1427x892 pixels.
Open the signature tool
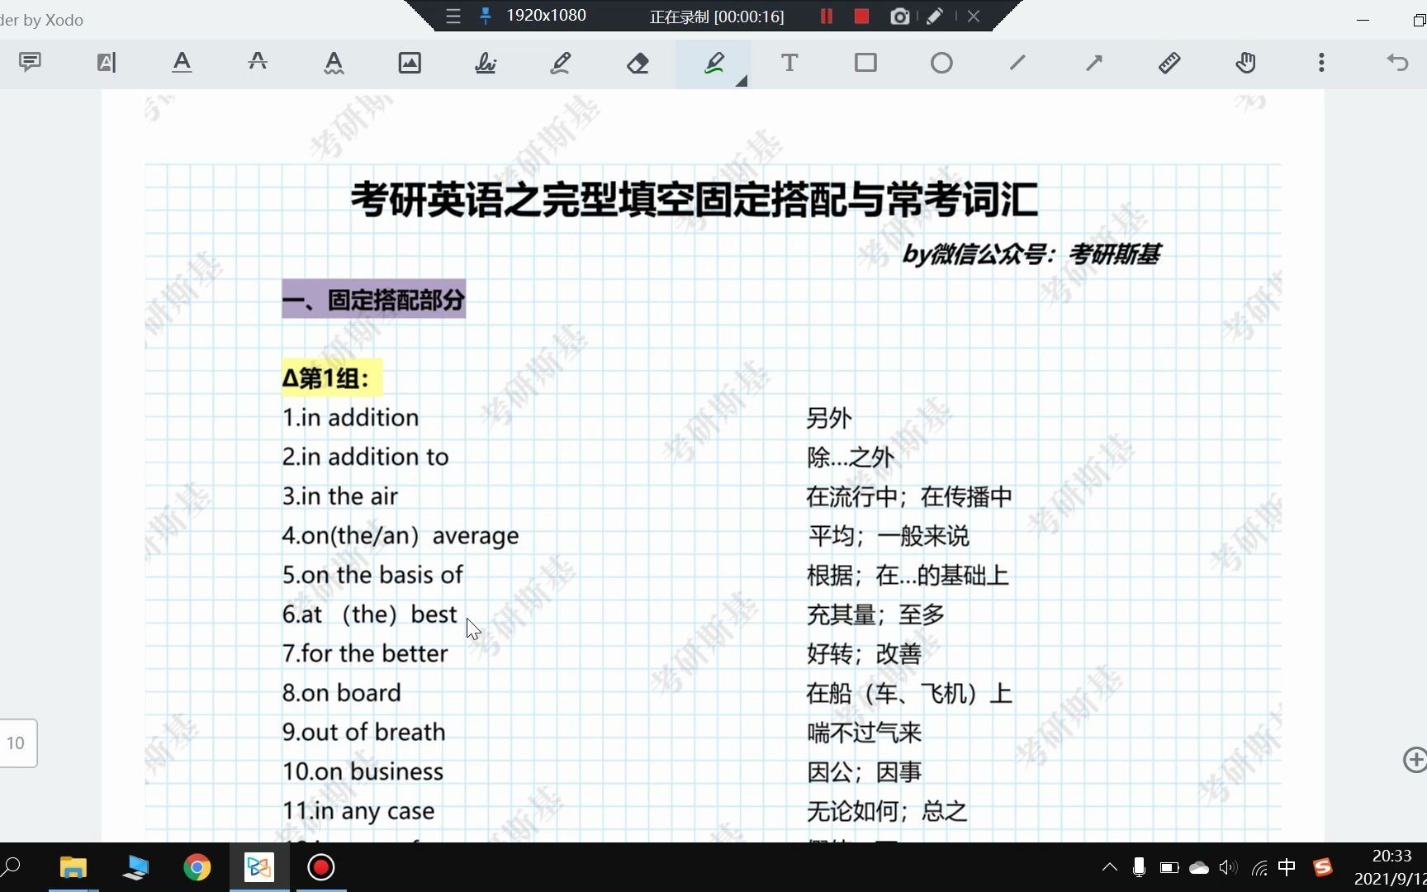tap(486, 63)
